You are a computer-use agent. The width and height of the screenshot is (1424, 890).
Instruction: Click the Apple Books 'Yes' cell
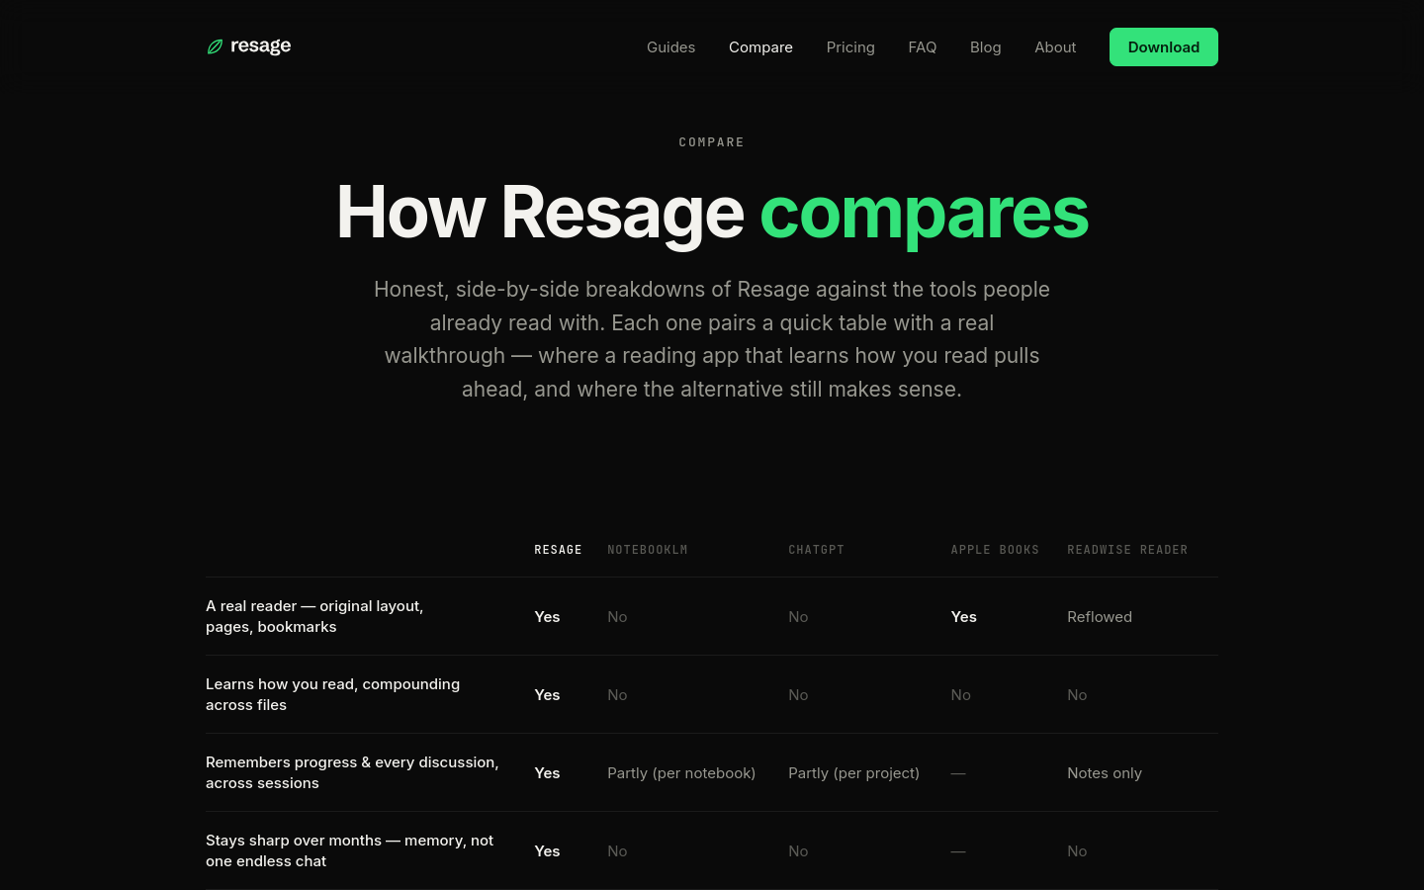pos(963,616)
